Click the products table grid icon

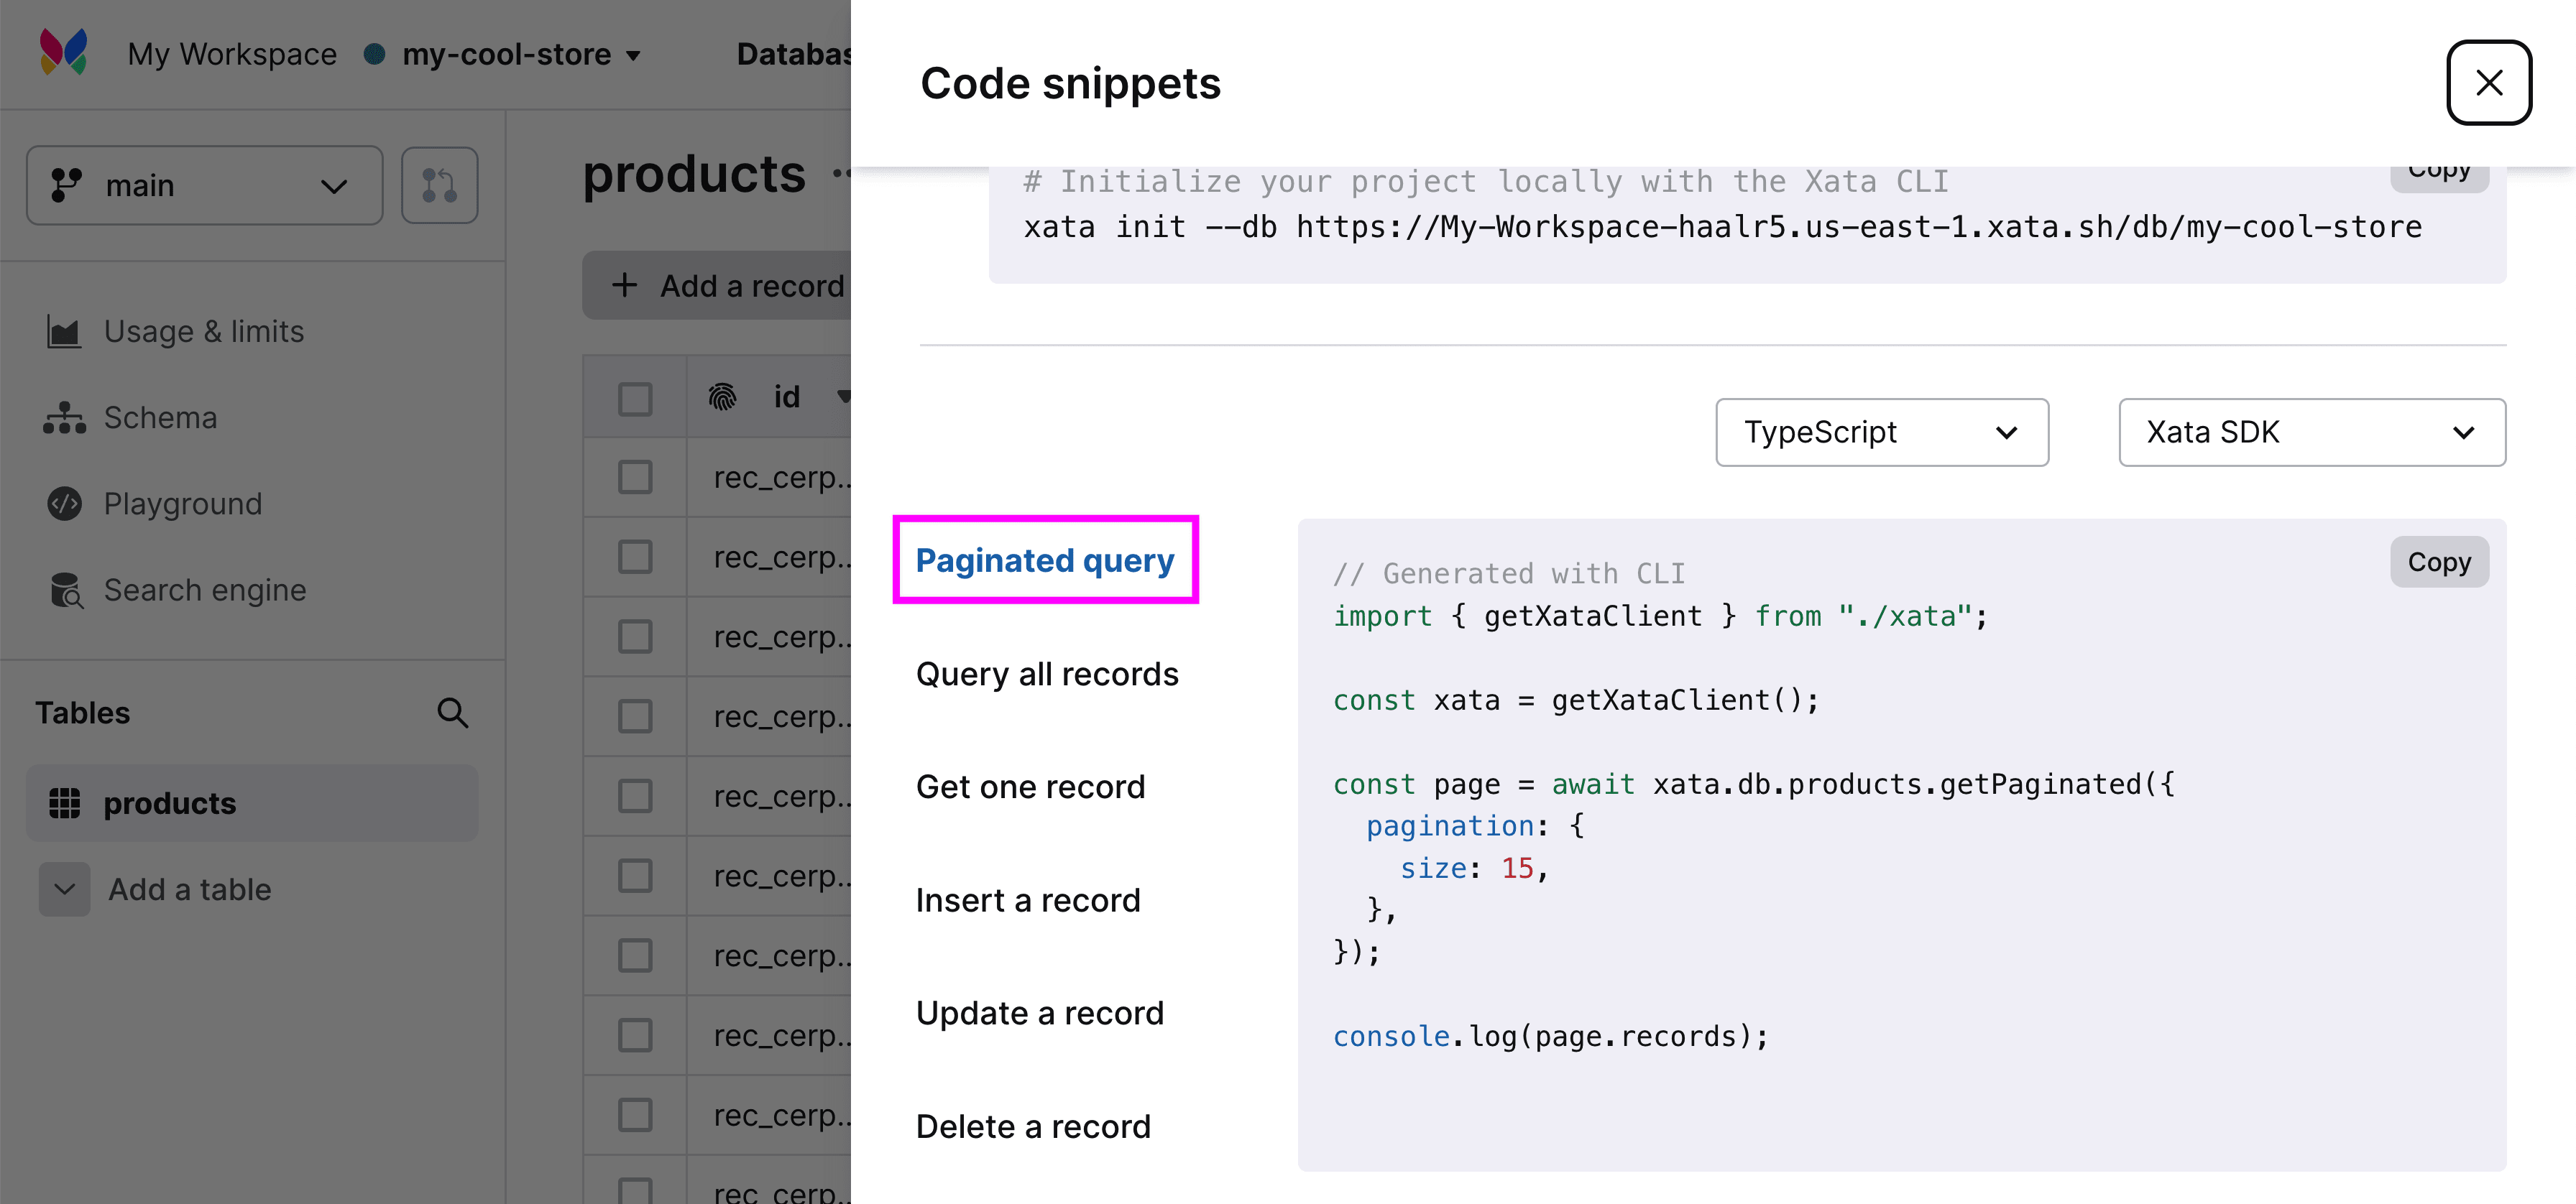pos(64,803)
